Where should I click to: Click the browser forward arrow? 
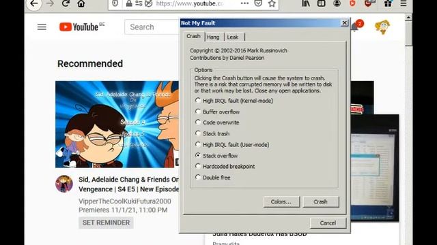(x=50, y=3)
